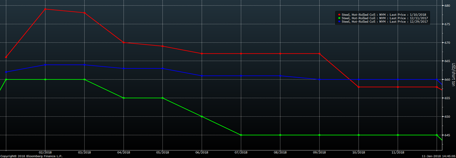Viewport: 456px width, 158px height.
Task: Click the green legend marker for 12/11/2017
Action: coord(339,18)
